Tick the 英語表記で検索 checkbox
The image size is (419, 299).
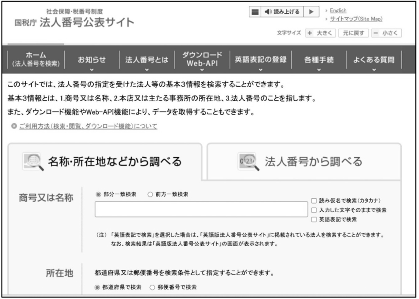point(314,219)
